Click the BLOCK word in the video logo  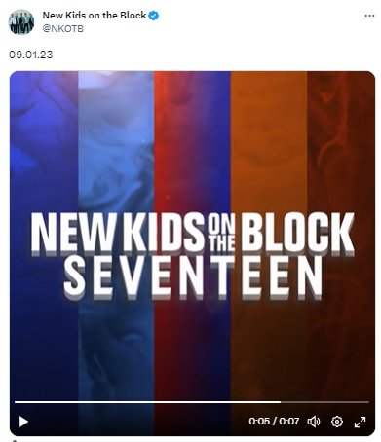[296, 233]
